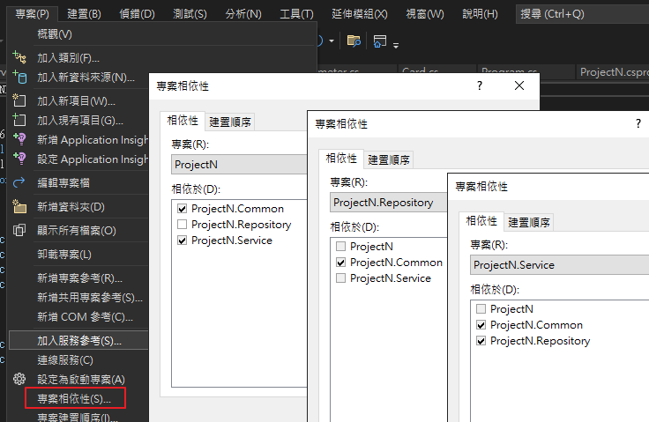This screenshot has width=649, height=422.
Task: Select 建置順序 tab in first dialog
Action: [x=230, y=122]
